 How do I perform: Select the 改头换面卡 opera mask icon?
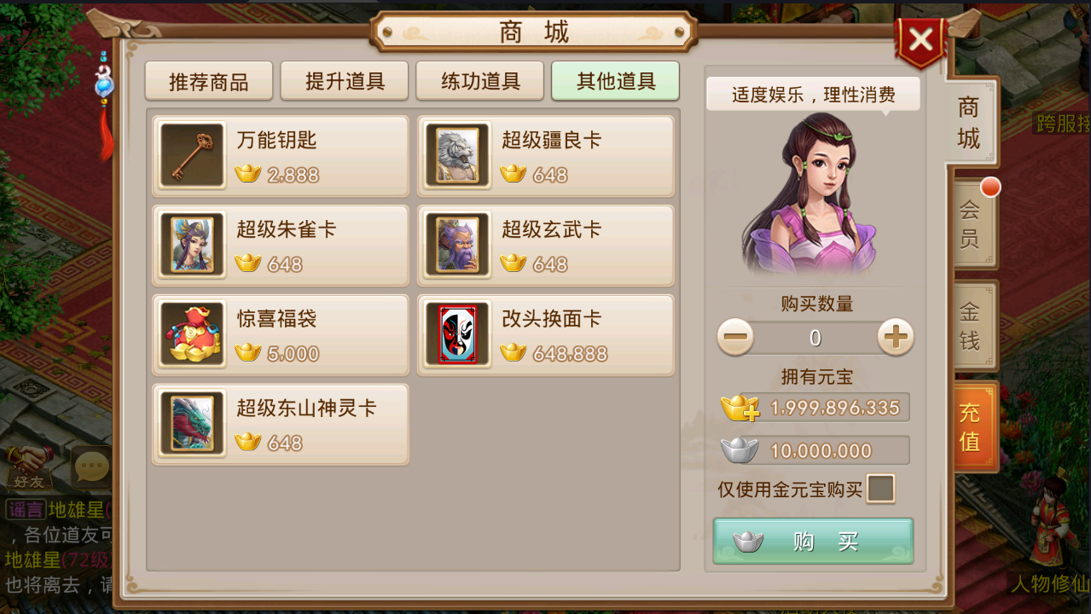457,335
